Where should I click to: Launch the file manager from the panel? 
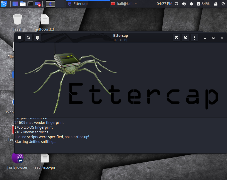pos(23,4)
